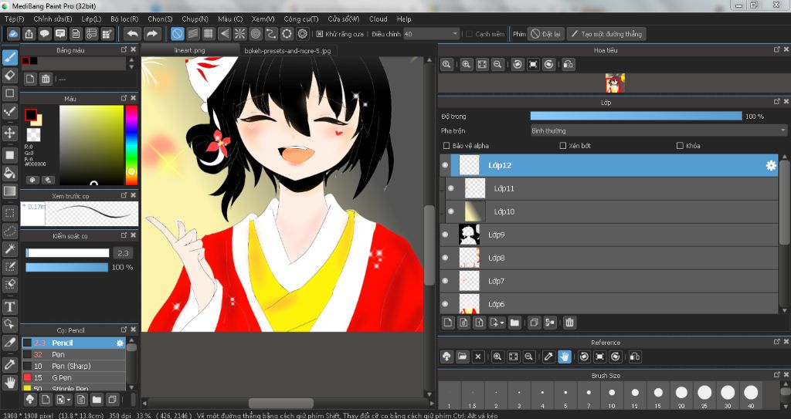
Task: Switch to the lineart.png tab
Action: (x=190, y=50)
